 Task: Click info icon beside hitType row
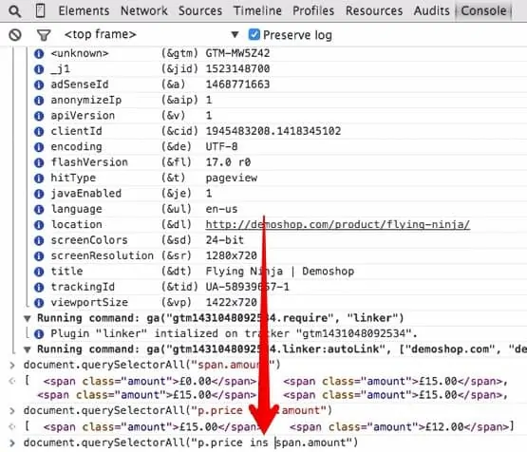coord(39,179)
